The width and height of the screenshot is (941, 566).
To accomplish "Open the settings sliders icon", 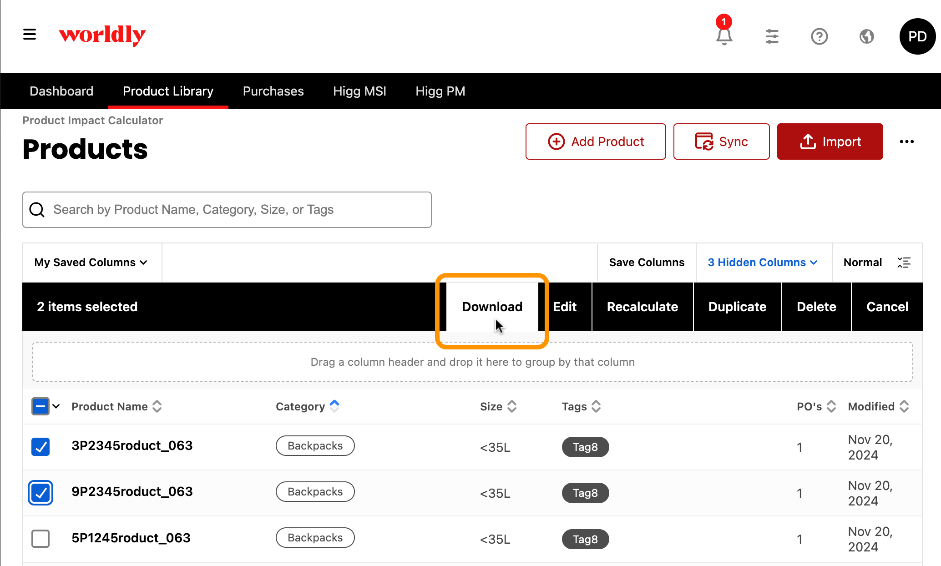I will click(x=772, y=36).
